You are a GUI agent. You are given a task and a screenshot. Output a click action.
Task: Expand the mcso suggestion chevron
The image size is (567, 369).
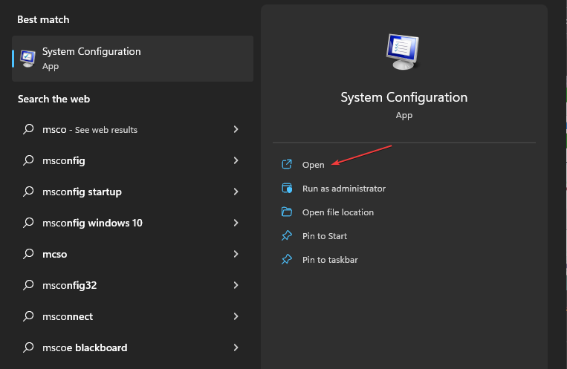click(236, 254)
